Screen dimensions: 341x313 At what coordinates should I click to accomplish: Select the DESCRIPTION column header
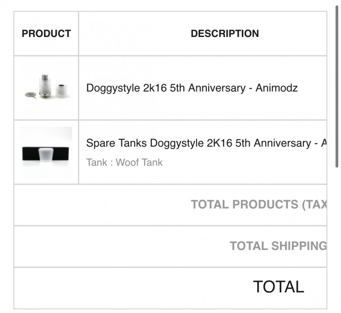[x=224, y=33]
